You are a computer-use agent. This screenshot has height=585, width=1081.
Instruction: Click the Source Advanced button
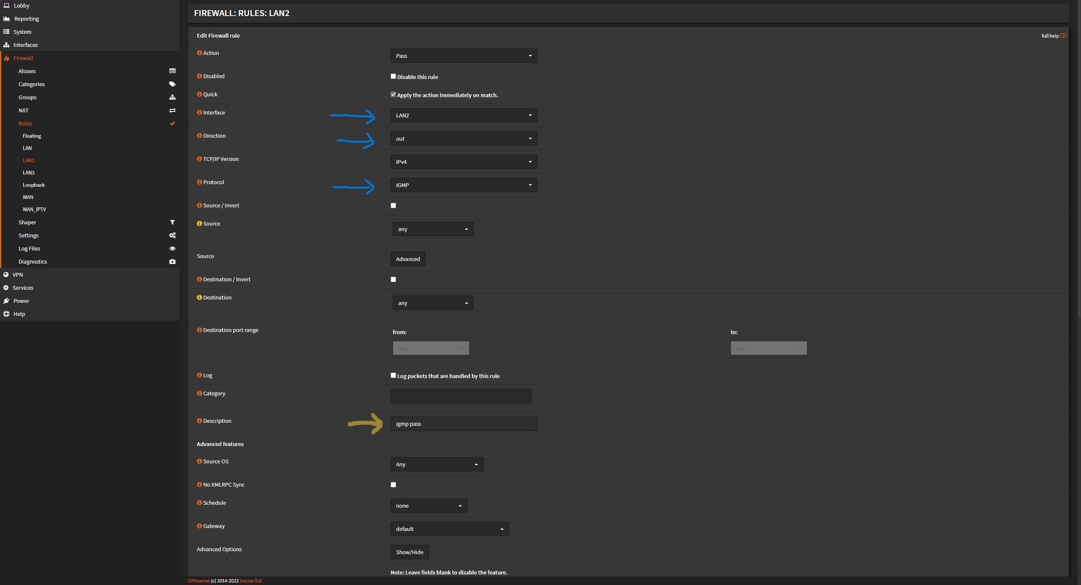[x=407, y=259]
